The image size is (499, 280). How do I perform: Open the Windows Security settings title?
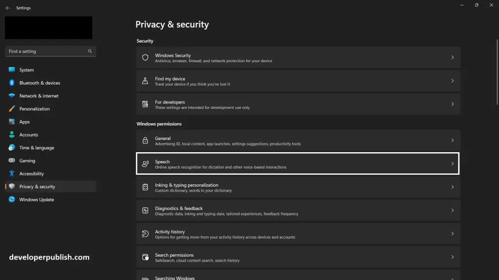[173, 55]
